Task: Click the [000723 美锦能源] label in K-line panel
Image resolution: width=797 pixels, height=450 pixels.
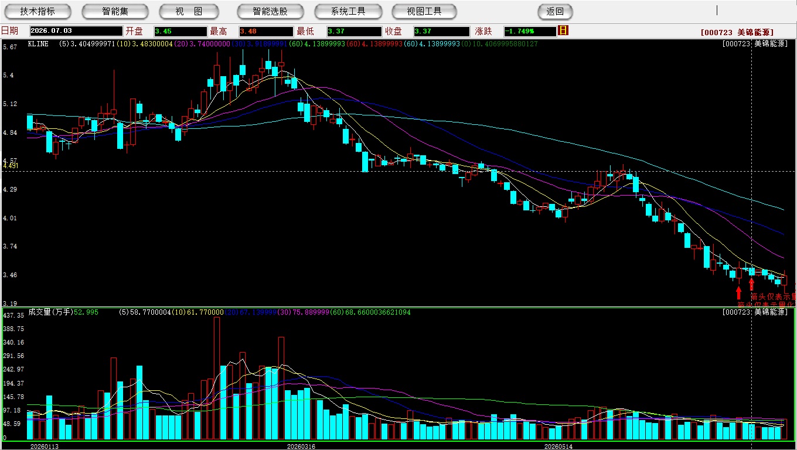Action: pyautogui.click(x=754, y=44)
